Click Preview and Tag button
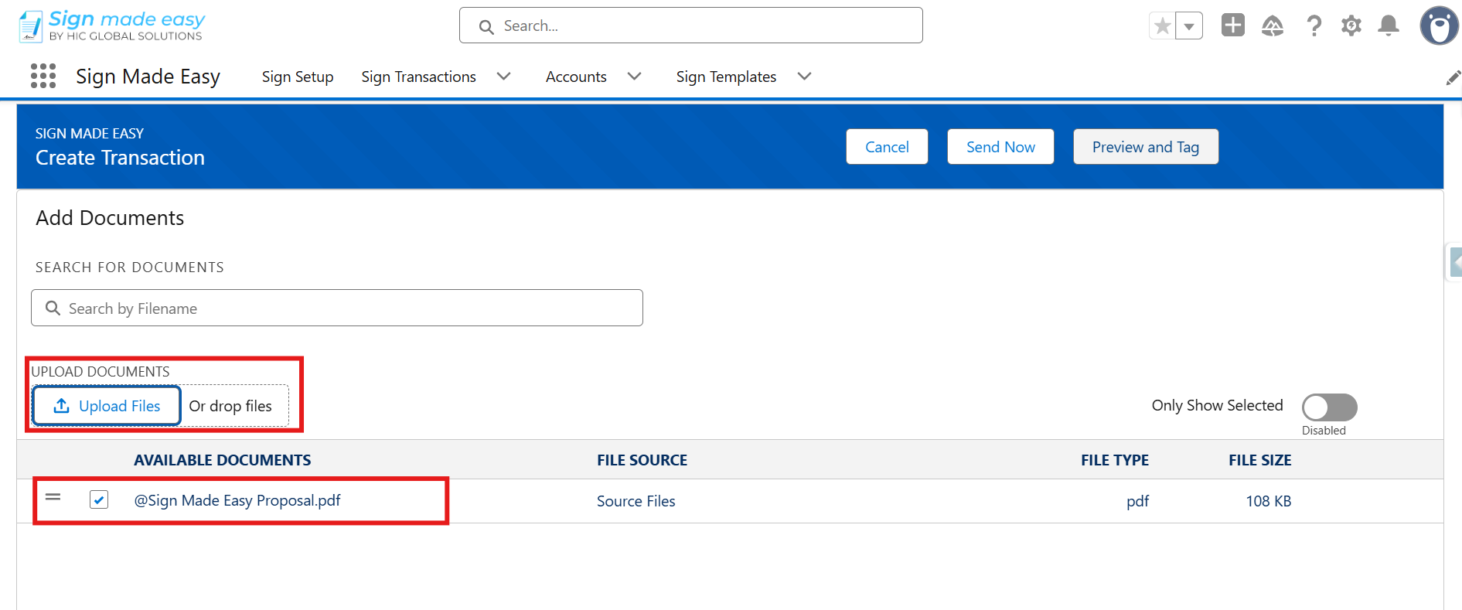The width and height of the screenshot is (1462, 610). click(1146, 147)
